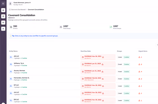
Task: Open the people groups icon in sidebar
Action: [x=3, y=29]
